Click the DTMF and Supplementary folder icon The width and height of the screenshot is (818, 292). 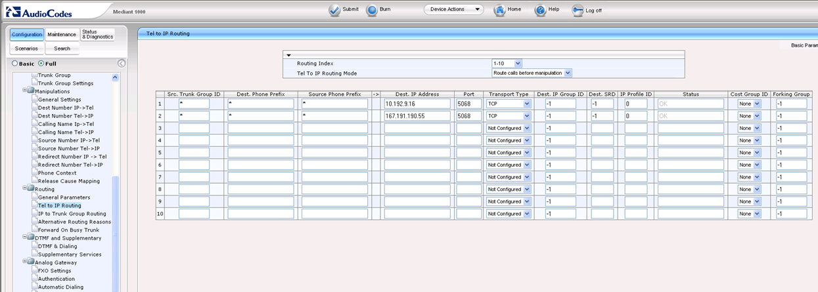(x=30, y=238)
